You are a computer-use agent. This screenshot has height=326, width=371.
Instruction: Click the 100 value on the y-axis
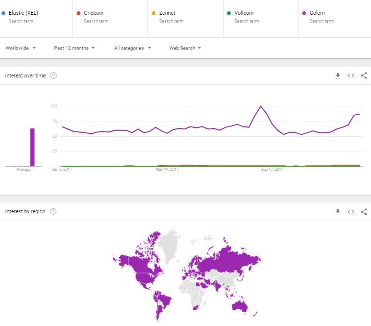tap(54, 106)
